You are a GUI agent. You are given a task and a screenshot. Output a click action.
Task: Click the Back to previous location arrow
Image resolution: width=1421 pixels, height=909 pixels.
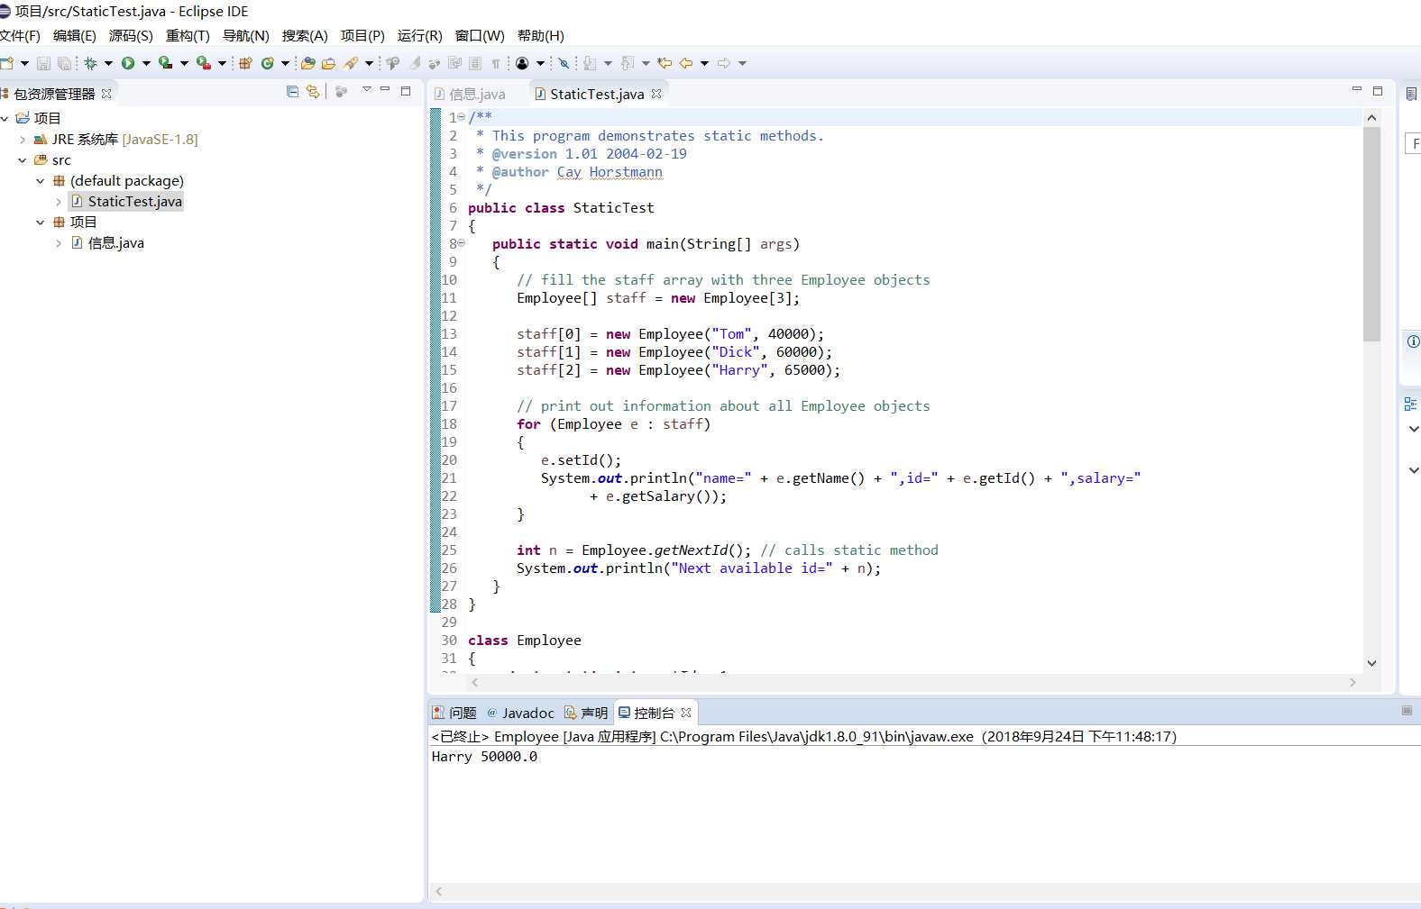[x=686, y=63]
